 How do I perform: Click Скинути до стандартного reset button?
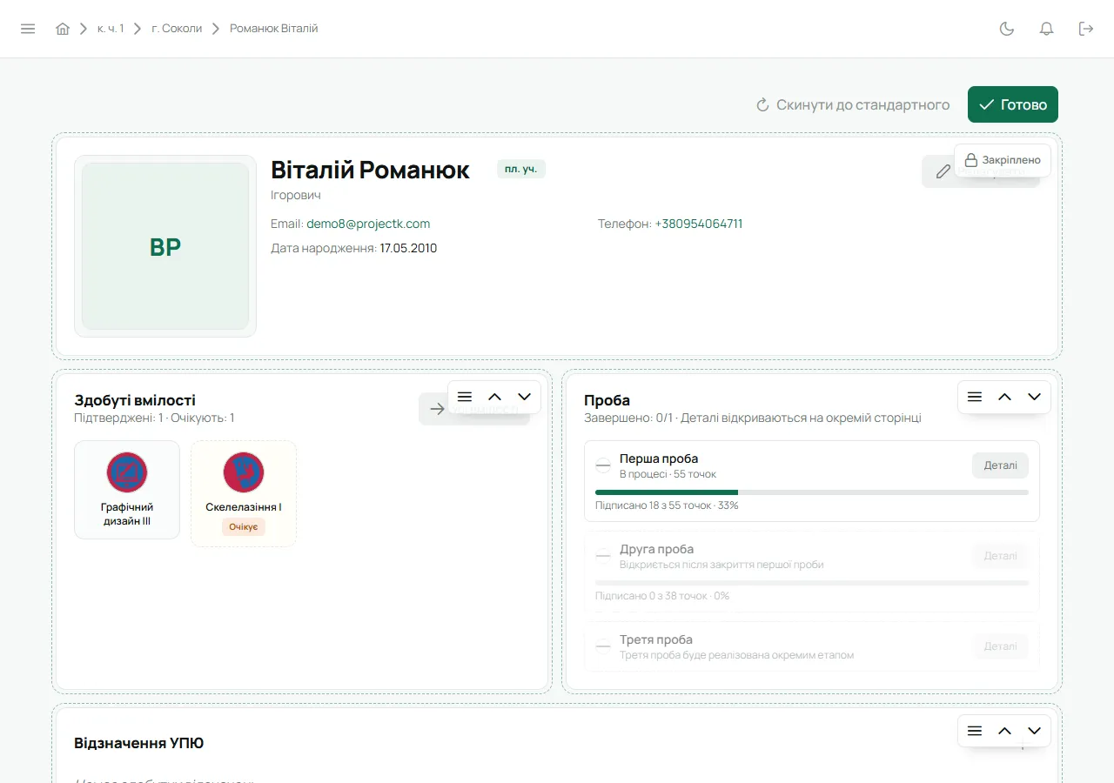click(852, 104)
